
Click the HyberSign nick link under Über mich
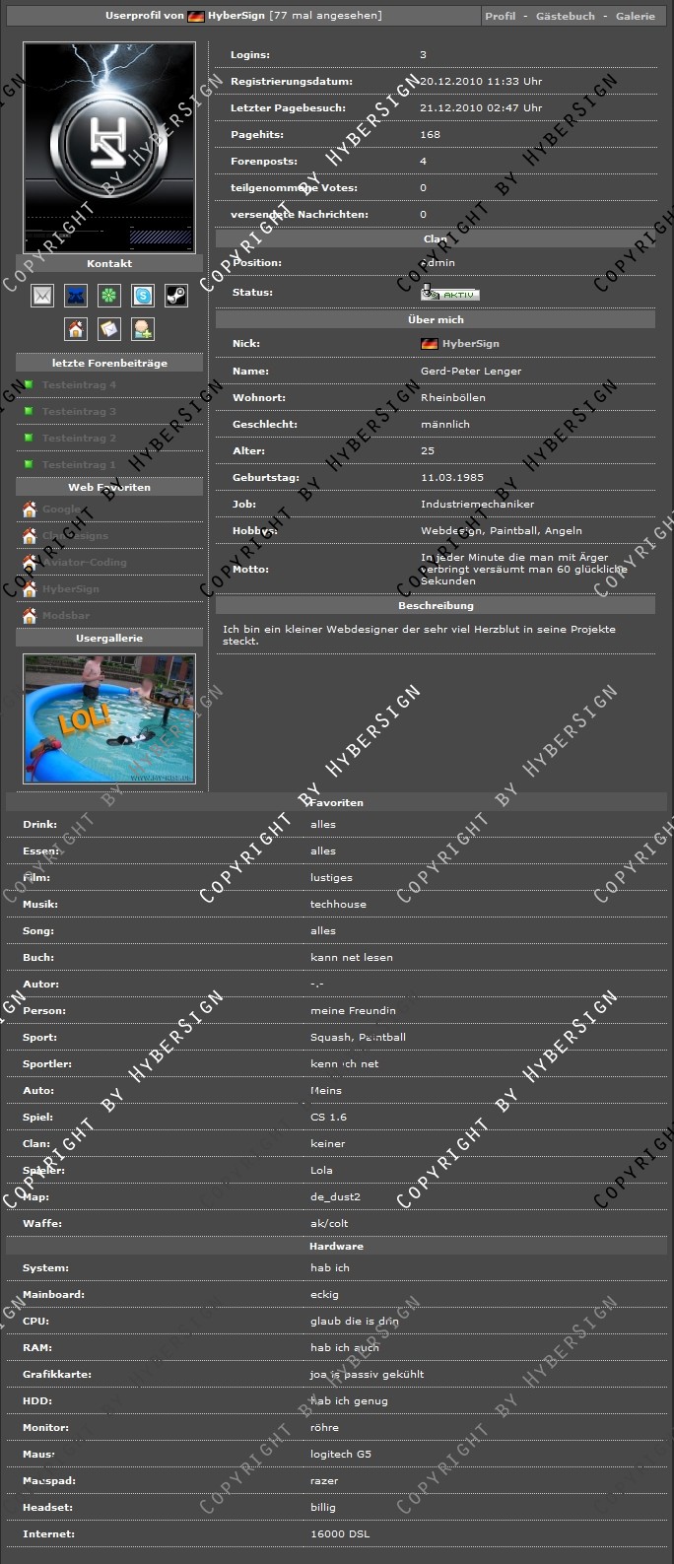pyautogui.click(x=470, y=344)
